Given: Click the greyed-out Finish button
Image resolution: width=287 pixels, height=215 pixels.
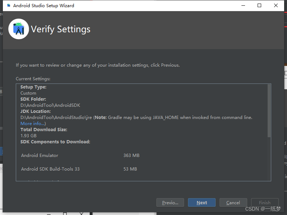Looking at the screenshot, I should point(265,203).
